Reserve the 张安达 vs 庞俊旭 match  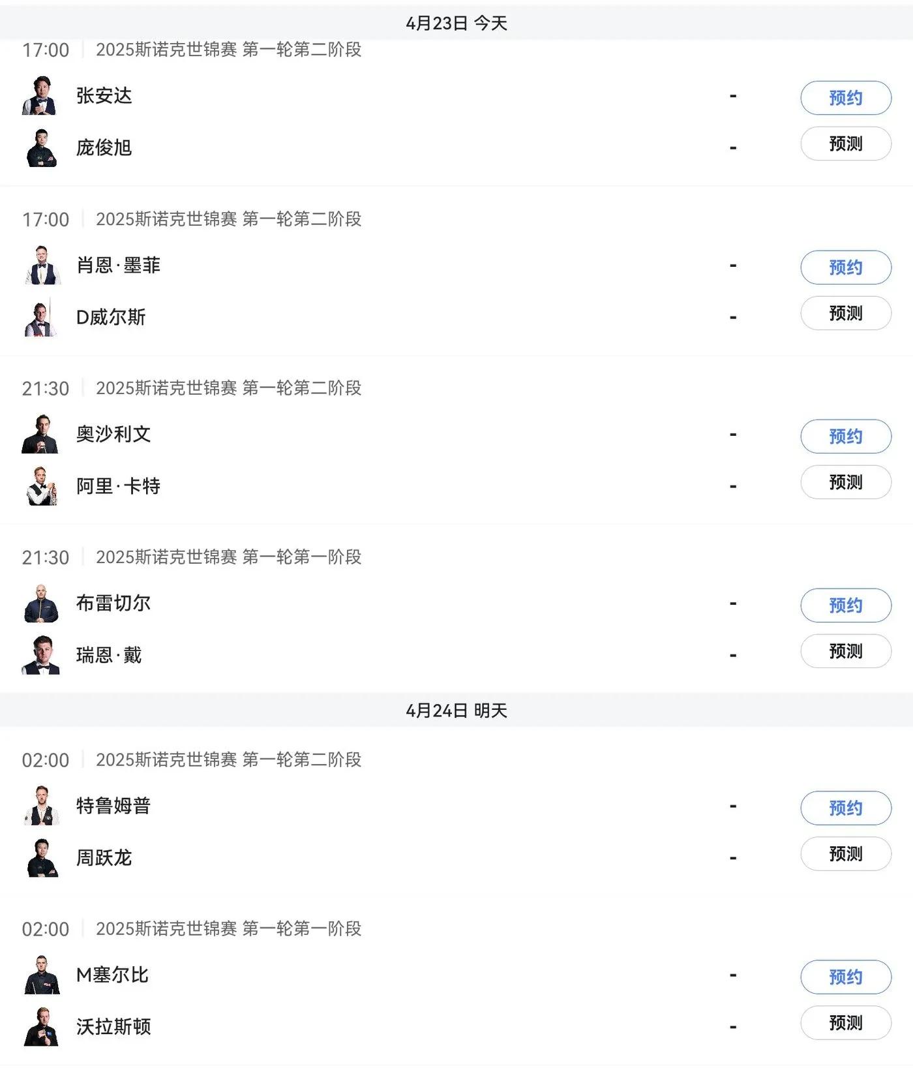pos(846,98)
